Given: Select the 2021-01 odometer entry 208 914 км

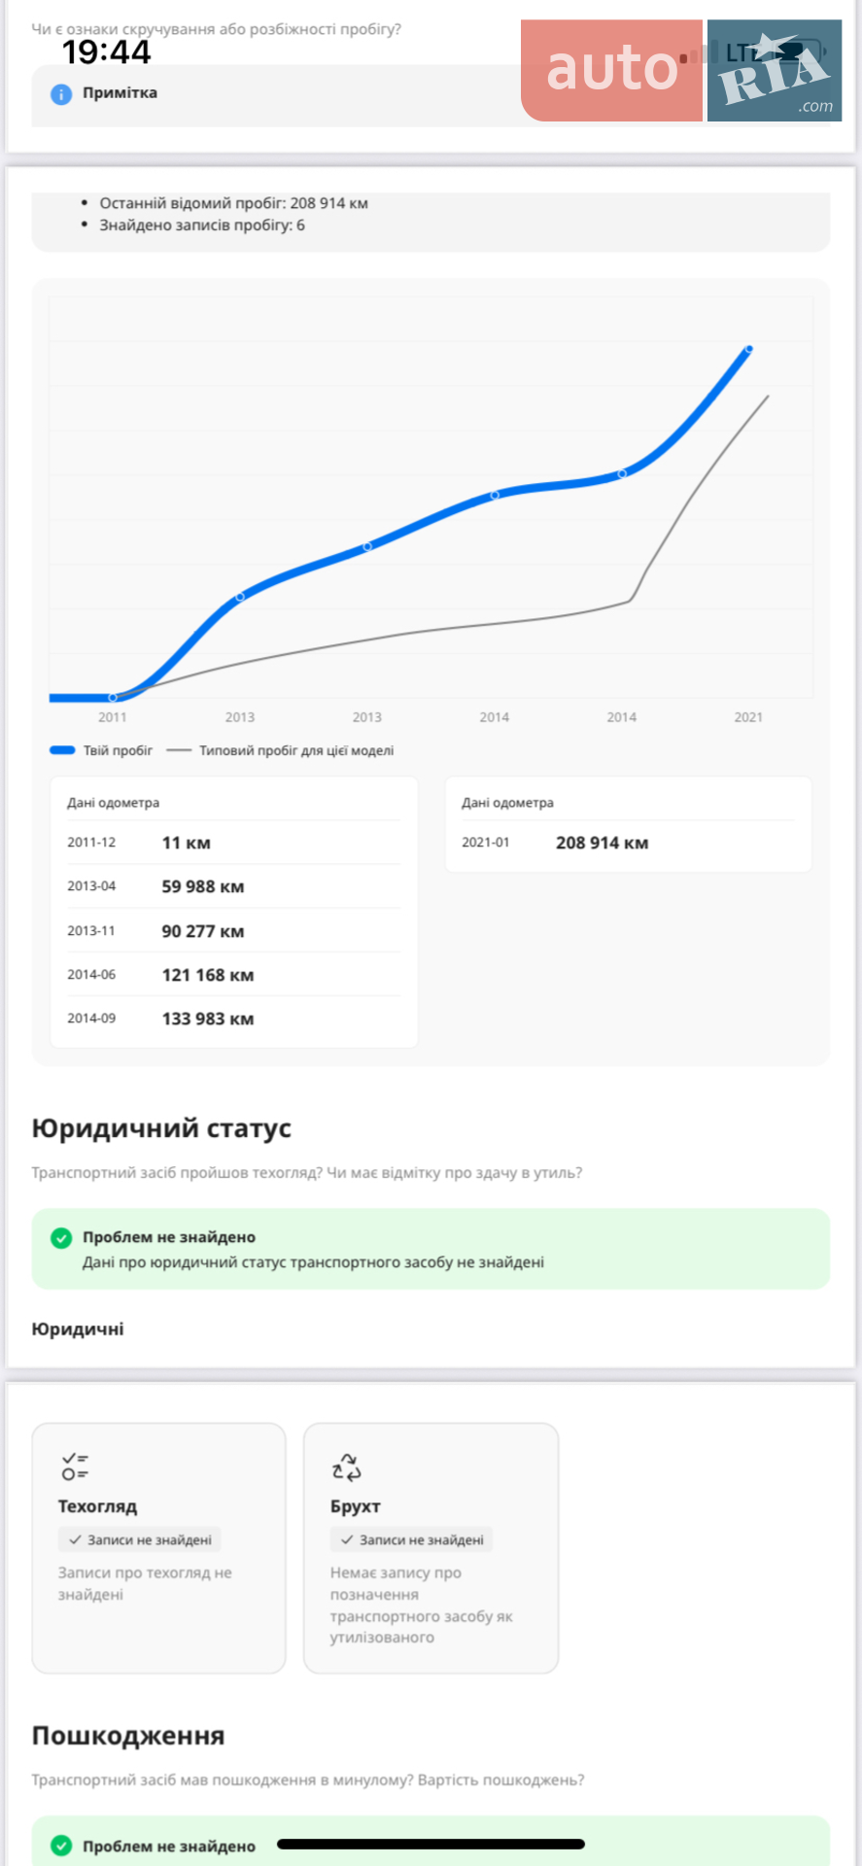Looking at the screenshot, I should click(x=628, y=843).
